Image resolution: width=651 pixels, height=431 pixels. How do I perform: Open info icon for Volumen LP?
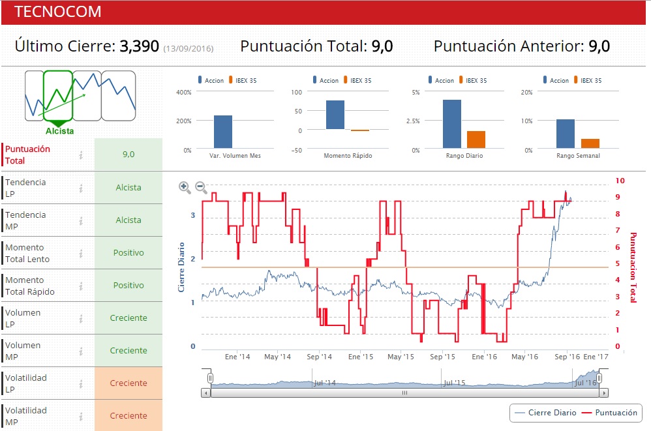81,319
